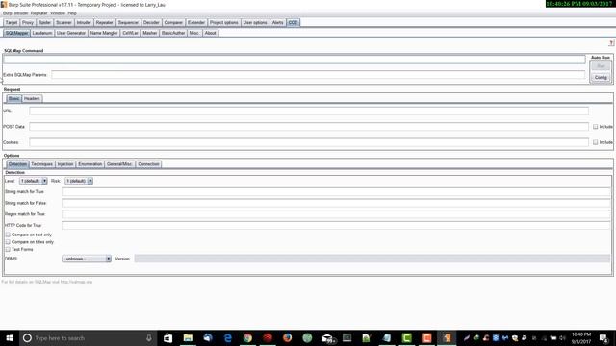Click into the SQLMap Command field
Screen dimensions: 616x346
coord(295,60)
